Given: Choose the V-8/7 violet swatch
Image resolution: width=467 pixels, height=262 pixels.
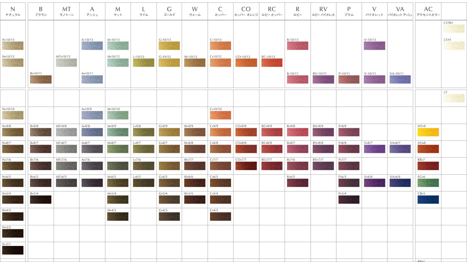Looking at the screenshot, I should tap(375, 149).
